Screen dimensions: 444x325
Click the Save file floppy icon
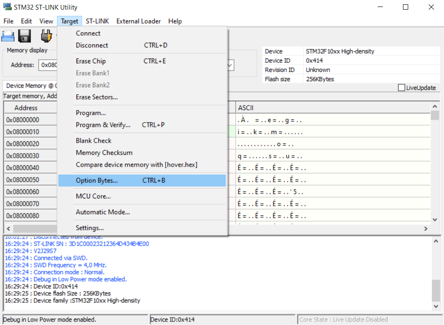coord(24,36)
